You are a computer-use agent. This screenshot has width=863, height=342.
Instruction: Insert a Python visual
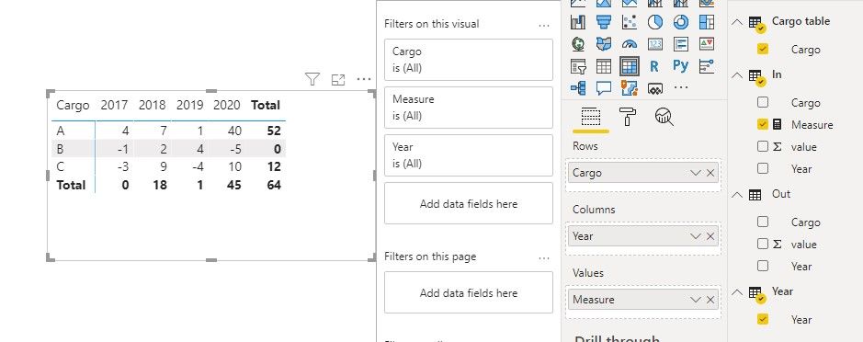[681, 66]
